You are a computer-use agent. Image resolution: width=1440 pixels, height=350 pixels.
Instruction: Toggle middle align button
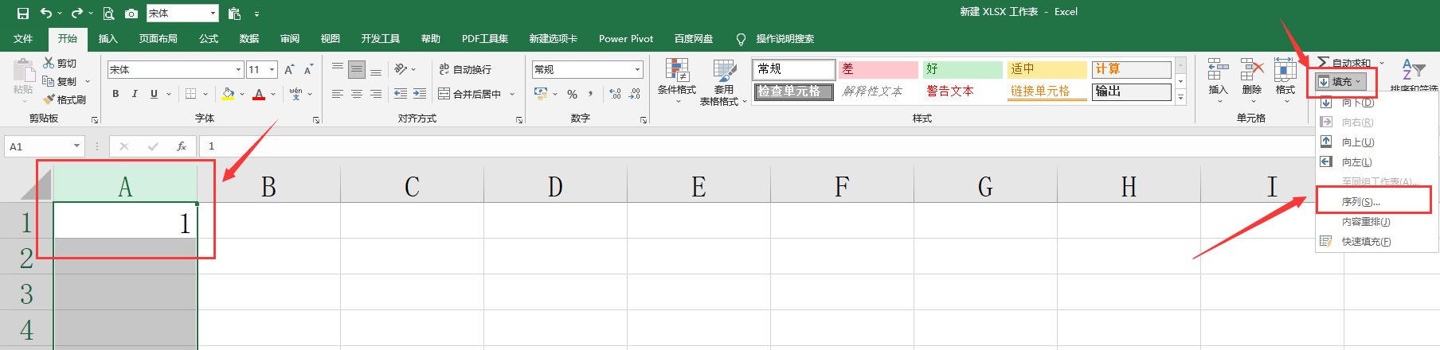click(357, 69)
